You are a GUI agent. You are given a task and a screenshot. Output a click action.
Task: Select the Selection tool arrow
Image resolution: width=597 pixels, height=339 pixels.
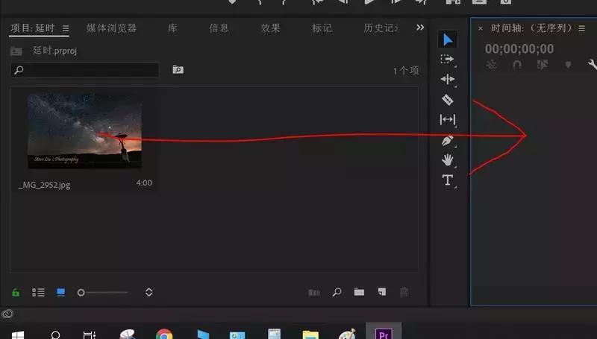448,39
